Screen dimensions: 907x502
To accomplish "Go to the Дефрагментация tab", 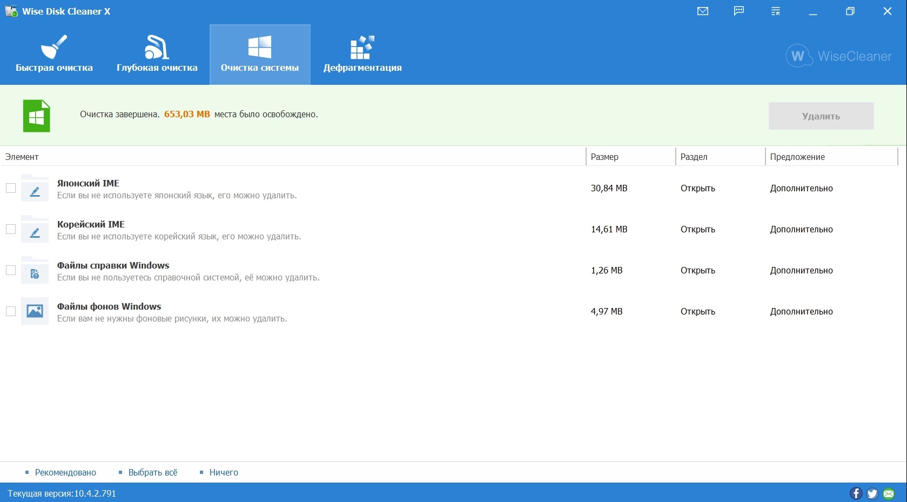I will coord(362,55).
